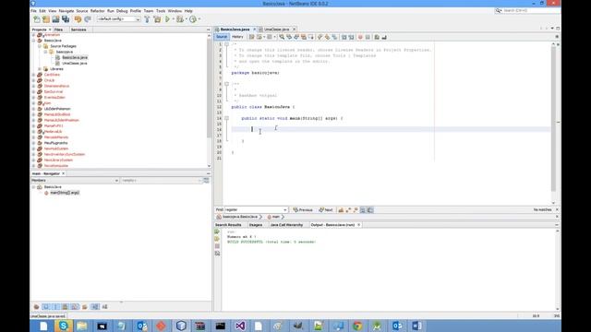Toggle Regular Expression in the Find bar
Screen dimensions: 591x332
coord(356,210)
